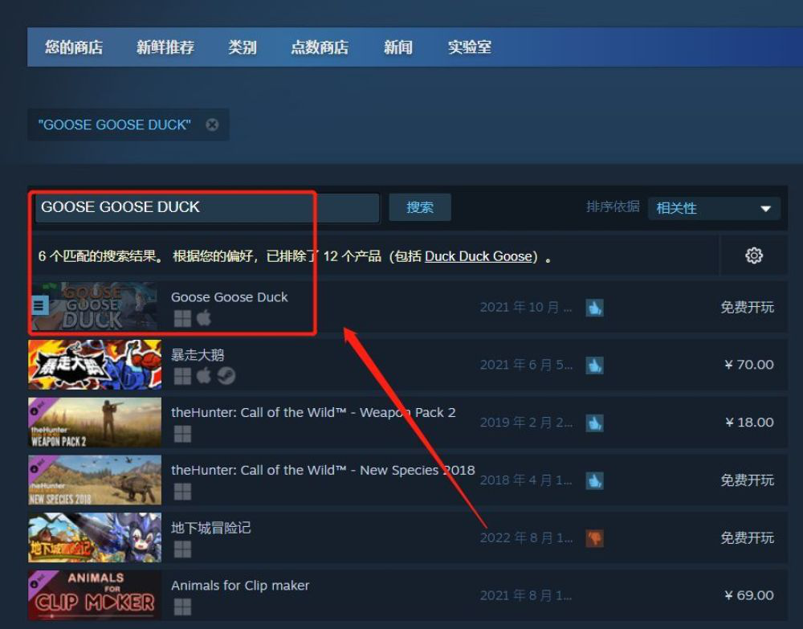This screenshot has width=803, height=629.
Task: Open 地下城冒险记 game title
Action: pyautogui.click(x=211, y=528)
